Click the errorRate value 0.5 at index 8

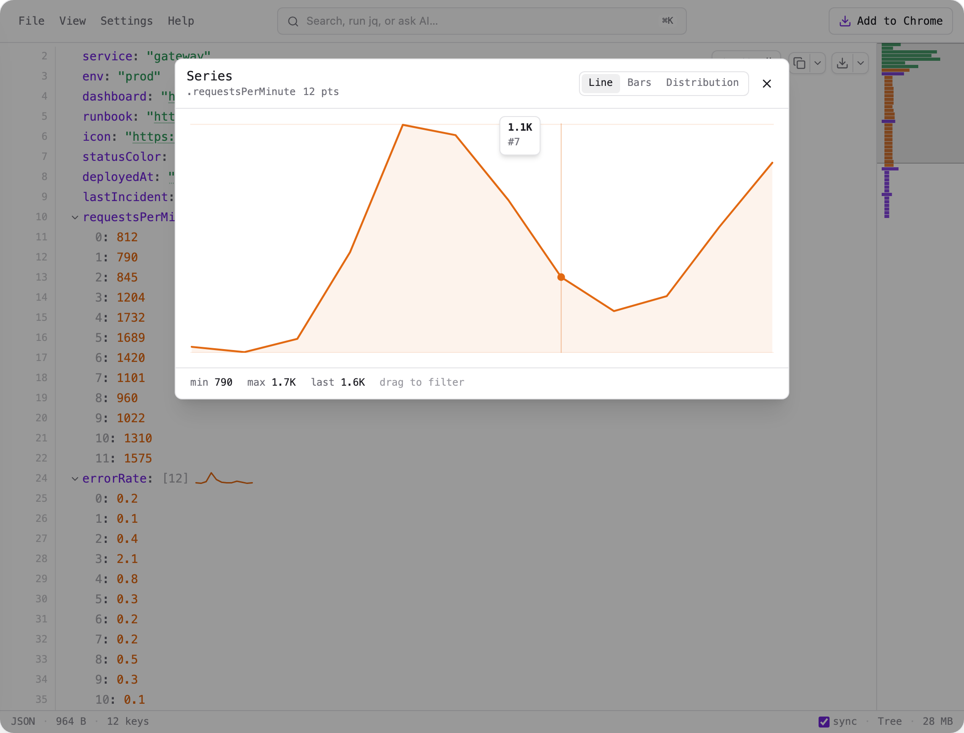(x=127, y=659)
